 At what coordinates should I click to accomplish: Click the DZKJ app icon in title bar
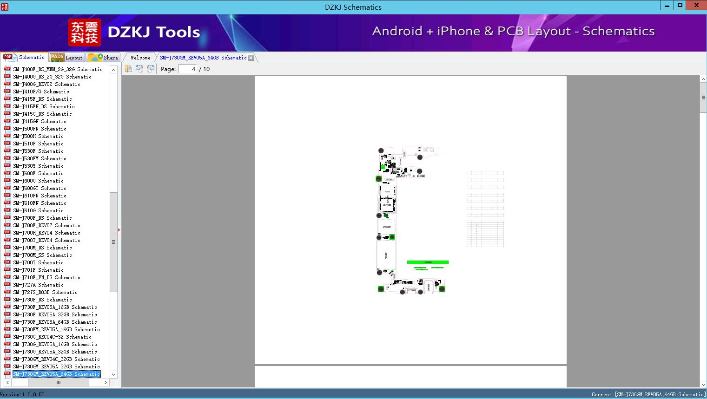(x=5, y=7)
